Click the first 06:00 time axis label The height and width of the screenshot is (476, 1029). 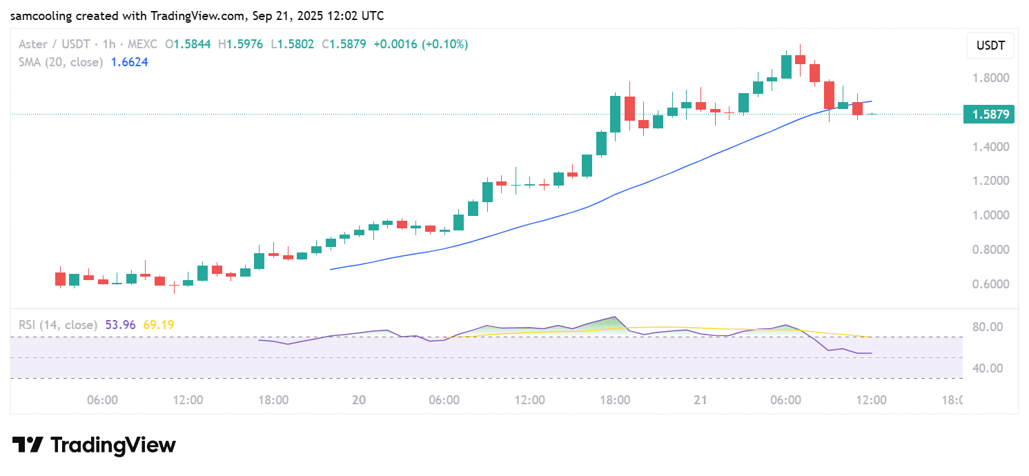tap(103, 400)
